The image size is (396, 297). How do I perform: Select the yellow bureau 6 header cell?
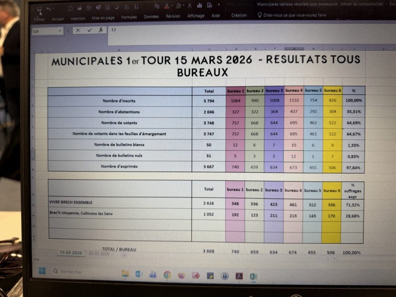(x=332, y=90)
